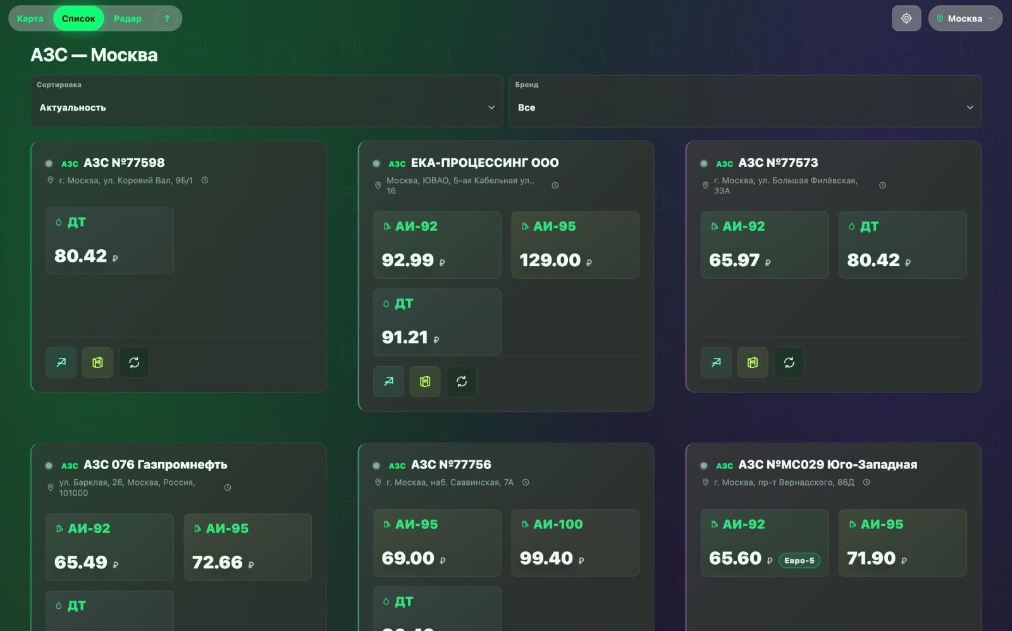Expand the Москва city selector
Image resolution: width=1012 pixels, height=631 pixels.
(965, 18)
